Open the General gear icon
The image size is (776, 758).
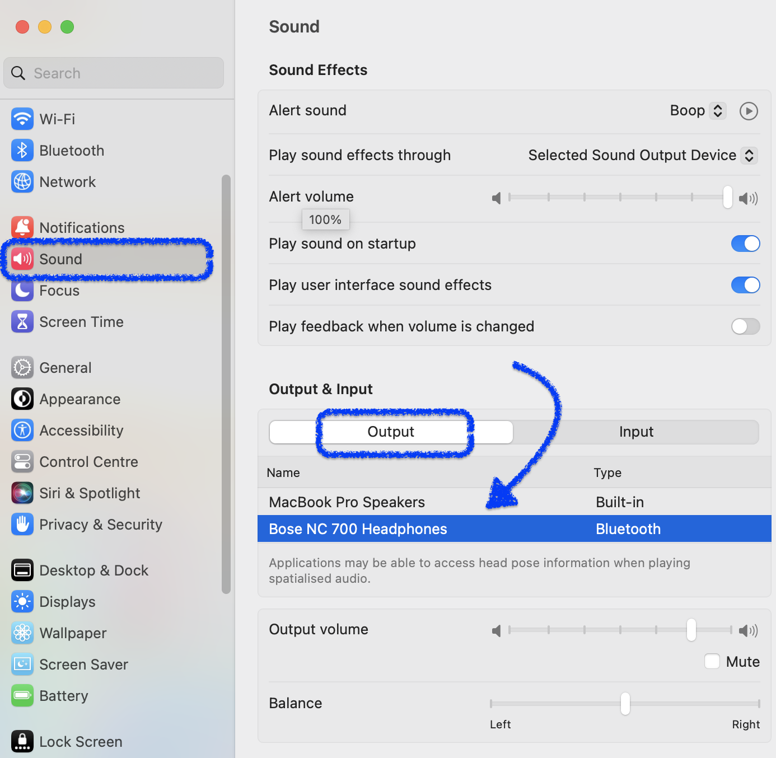[x=22, y=368]
